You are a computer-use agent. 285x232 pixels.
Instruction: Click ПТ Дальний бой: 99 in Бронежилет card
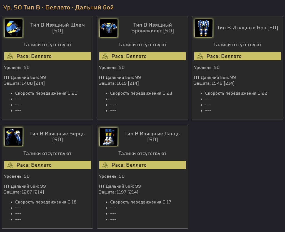[120, 78]
